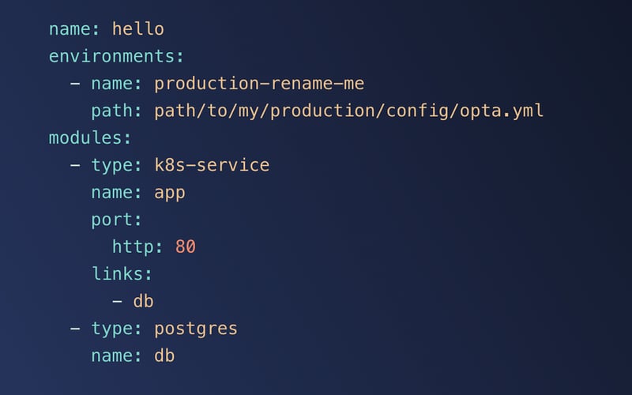Click the opta.yml file path value
This screenshot has width=632, height=395.
[348, 111]
